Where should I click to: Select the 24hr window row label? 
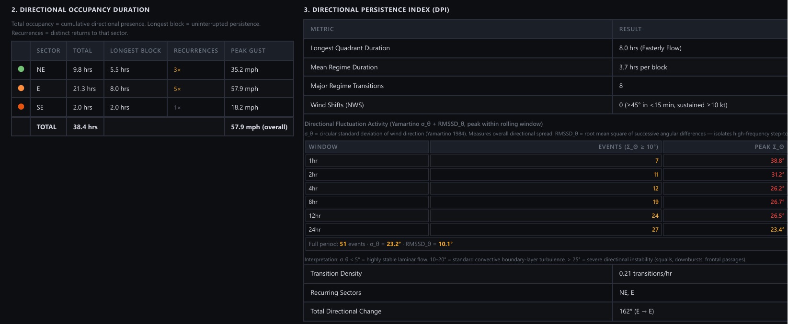(x=315, y=230)
